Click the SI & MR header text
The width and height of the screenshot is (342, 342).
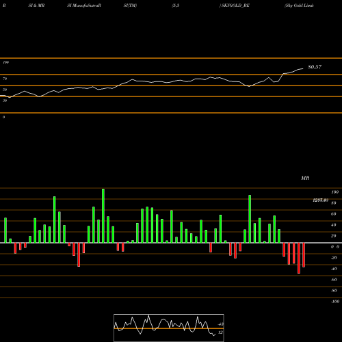tap(36, 5)
